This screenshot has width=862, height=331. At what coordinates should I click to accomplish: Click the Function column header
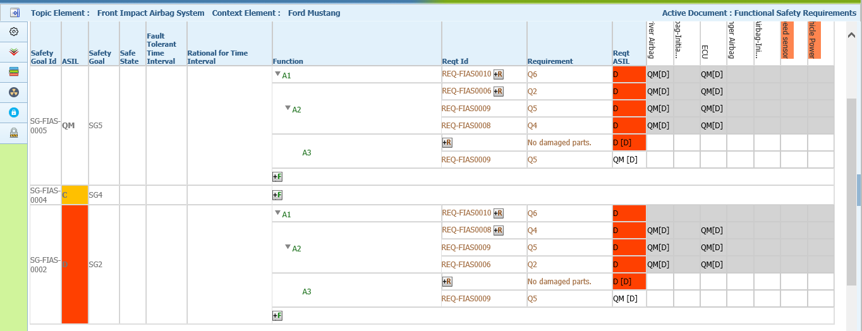(x=288, y=61)
